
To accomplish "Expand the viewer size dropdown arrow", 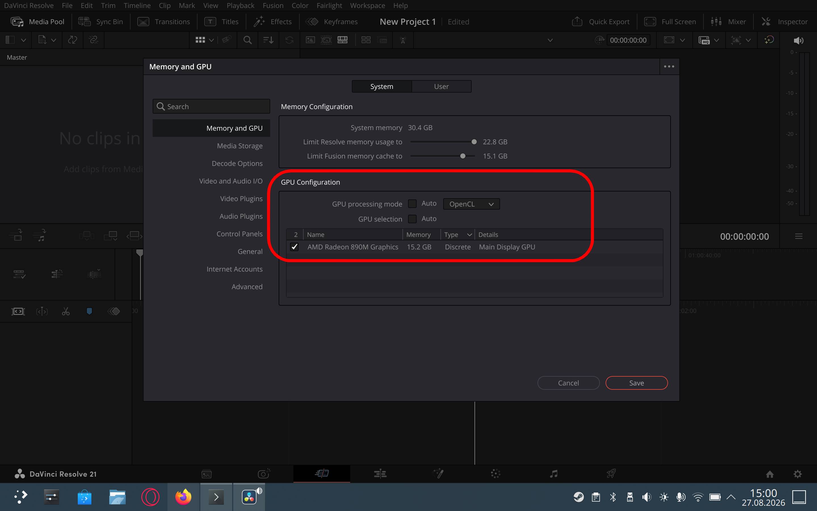I will coord(682,40).
